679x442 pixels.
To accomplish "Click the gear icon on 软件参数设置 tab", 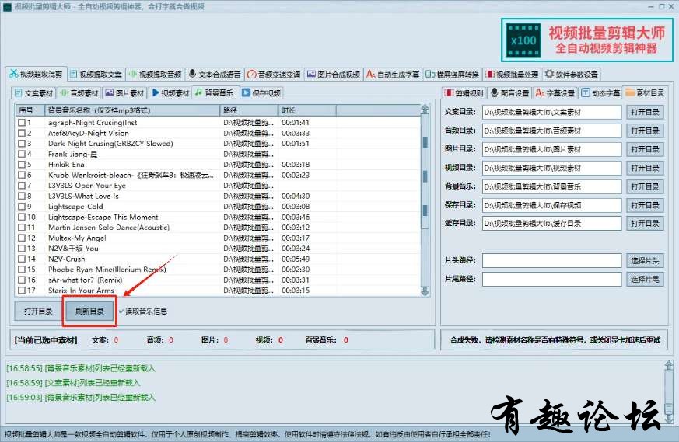I will pos(549,75).
